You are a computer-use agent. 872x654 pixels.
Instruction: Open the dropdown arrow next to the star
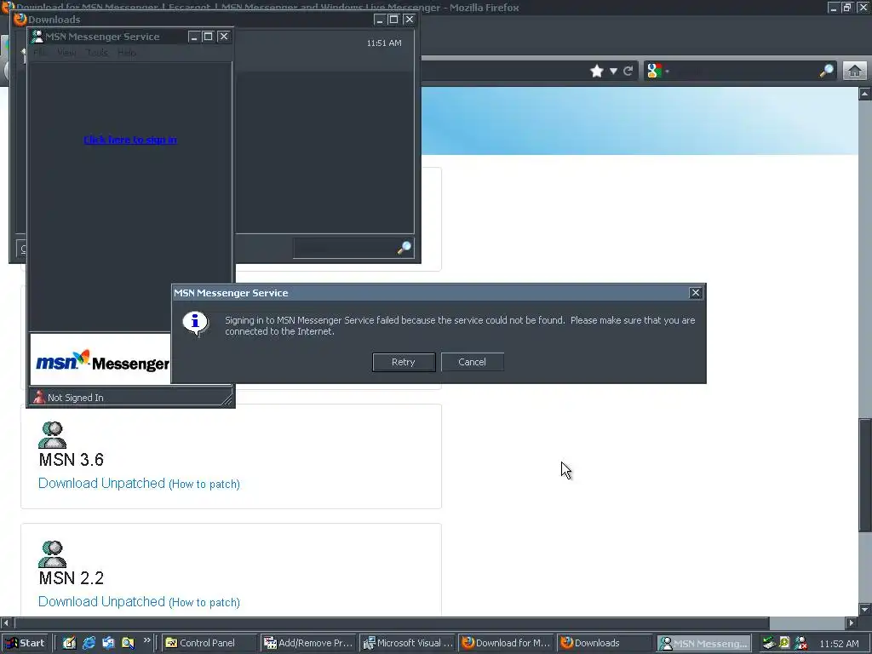coord(613,72)
